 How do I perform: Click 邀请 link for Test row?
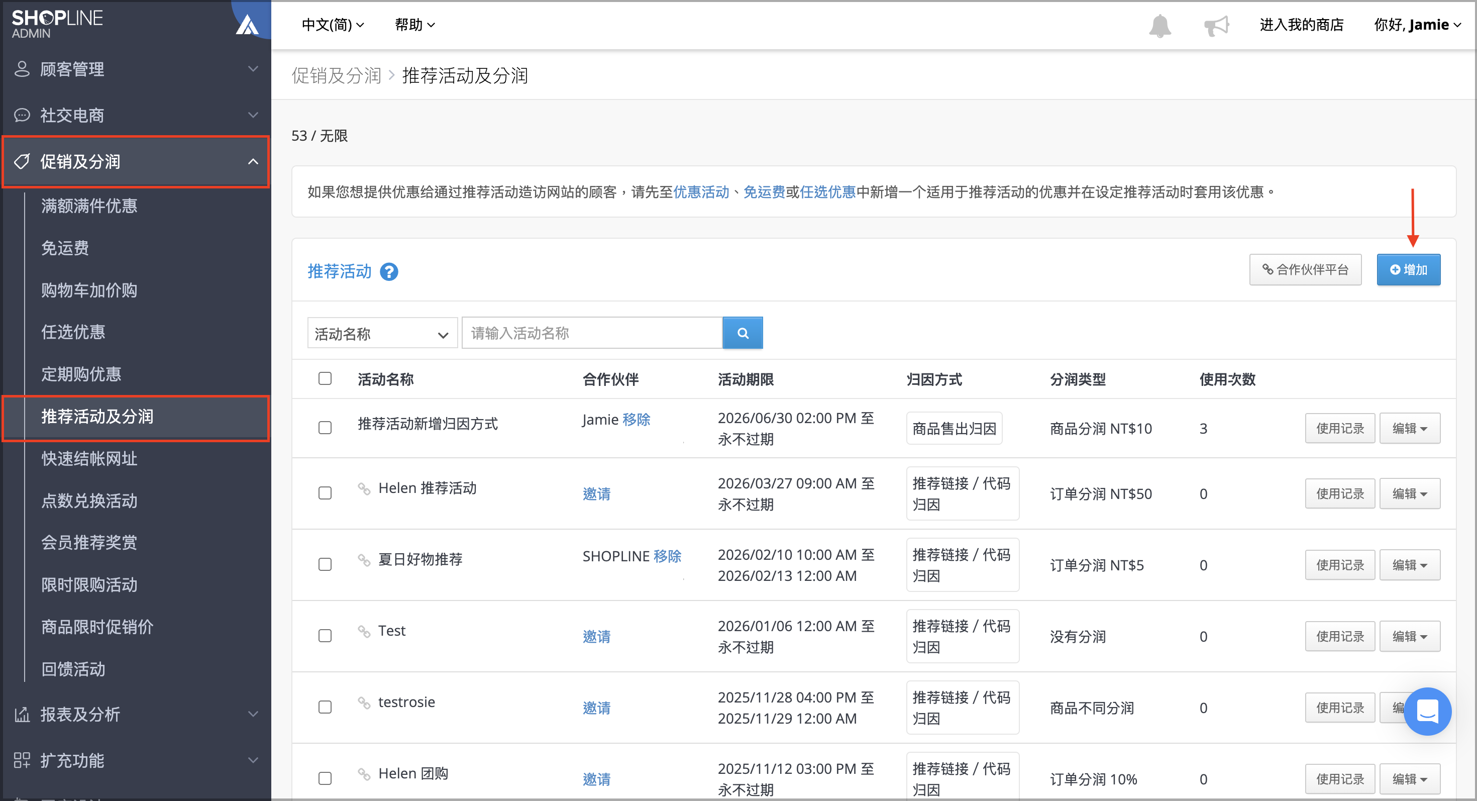[x=596, y=637]
